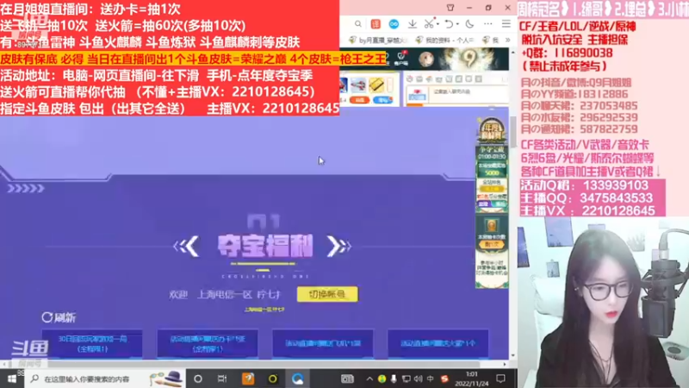Click the yellow card gift thumbnail

(376, 84)
